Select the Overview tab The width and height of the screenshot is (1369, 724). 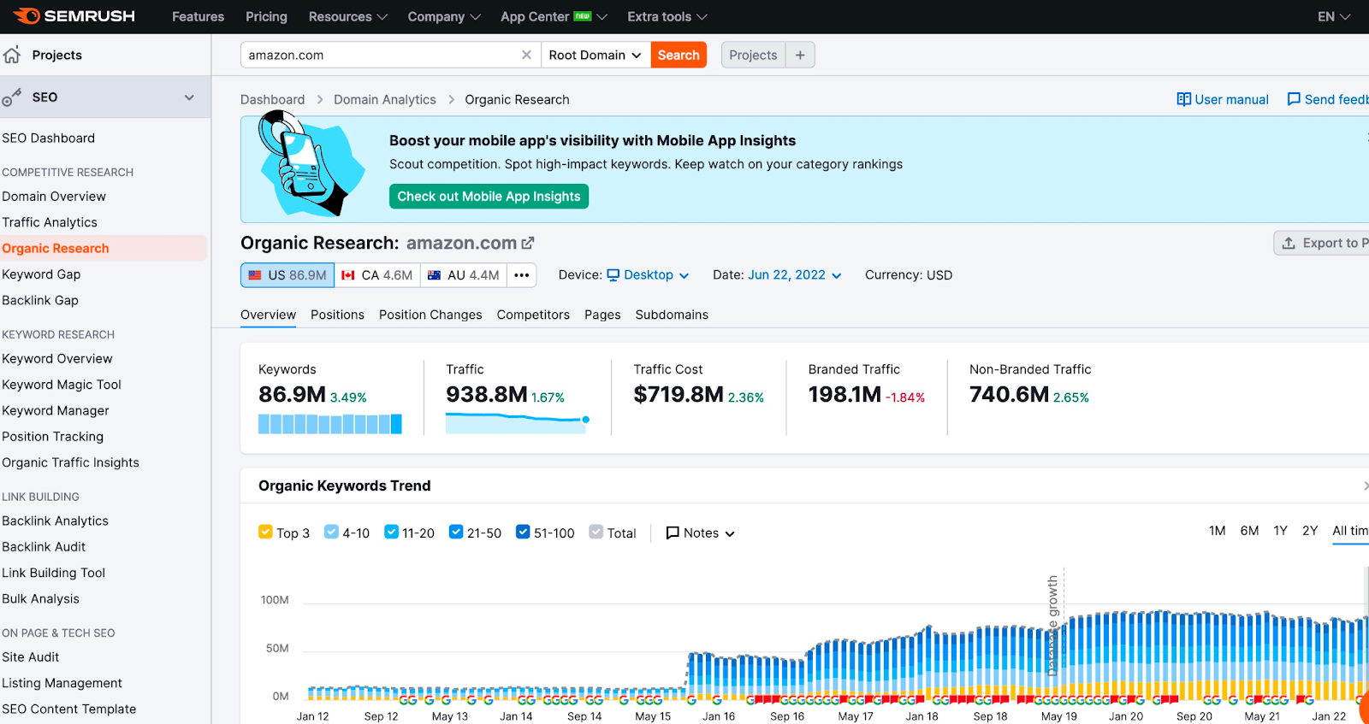click(268, 315)
